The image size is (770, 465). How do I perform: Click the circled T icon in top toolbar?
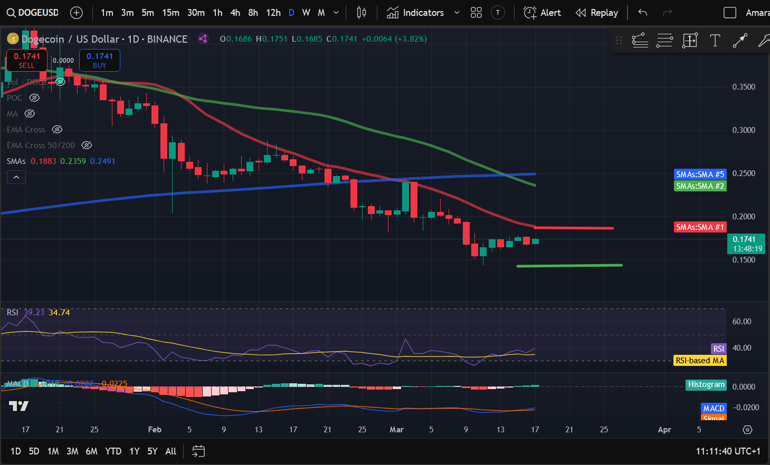498,13
